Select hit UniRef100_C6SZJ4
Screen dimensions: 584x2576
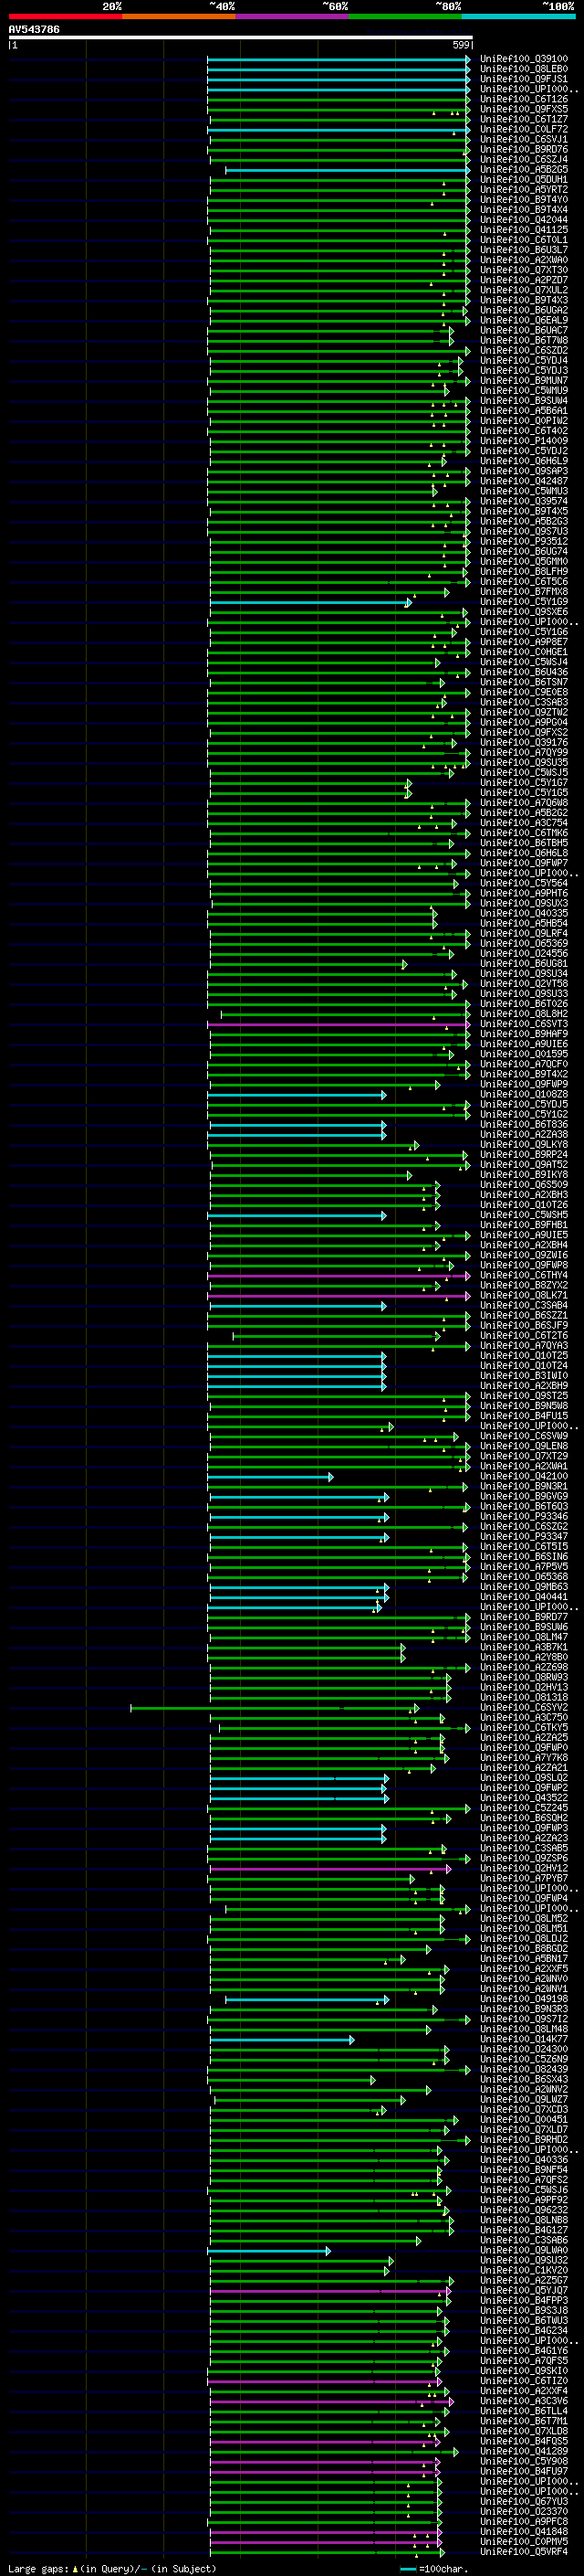524,159
